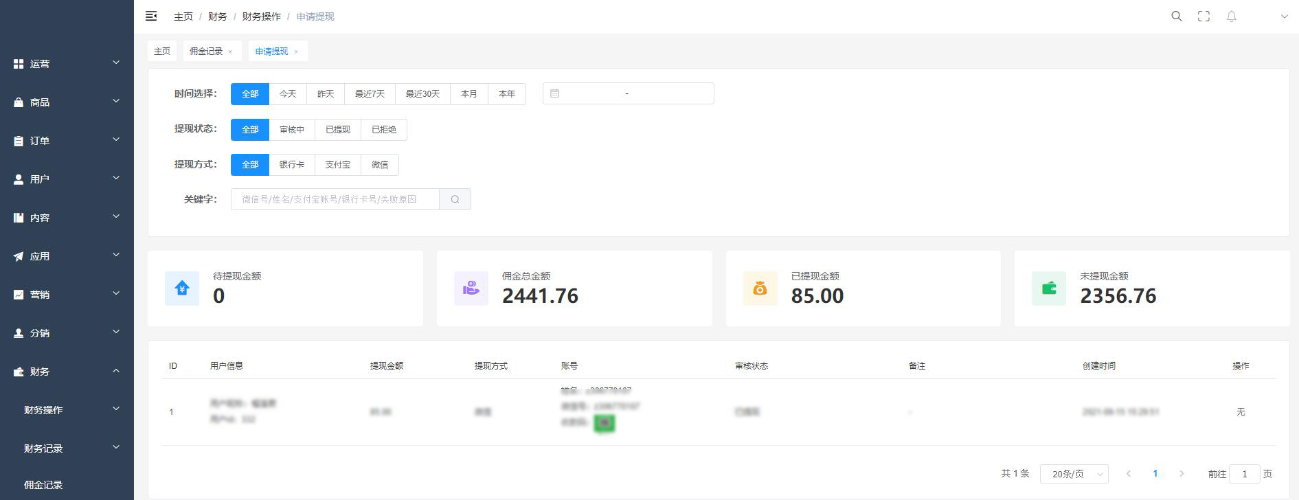This screenshot has width=1299, height=500.
Task: Click the 分销 user icon in sidebar
Action: (x=19, y=332)
